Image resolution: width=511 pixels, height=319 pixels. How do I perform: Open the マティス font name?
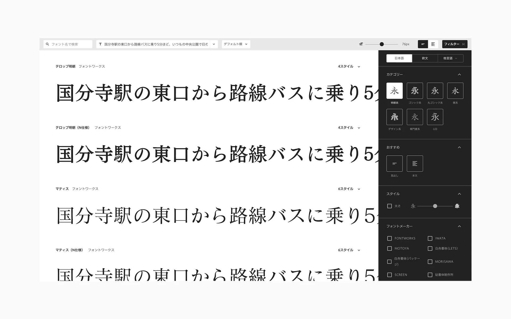(62, 189)
